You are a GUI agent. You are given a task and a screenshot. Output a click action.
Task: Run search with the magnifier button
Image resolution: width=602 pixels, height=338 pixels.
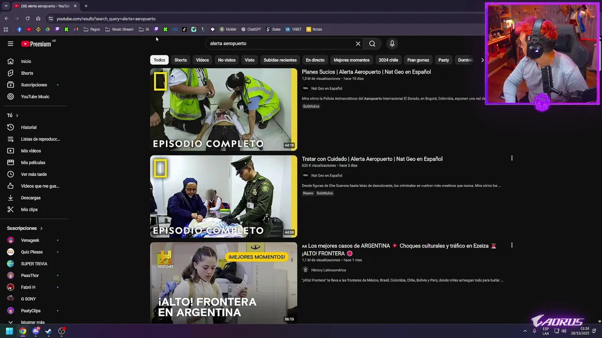tap(372, 44)
